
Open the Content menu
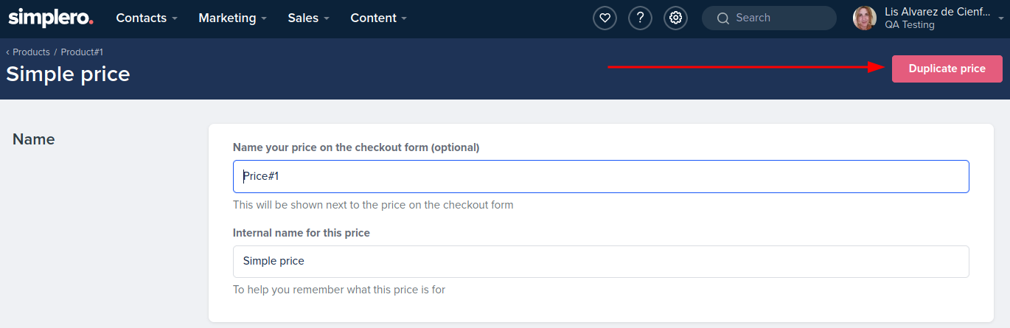[378, 18]
